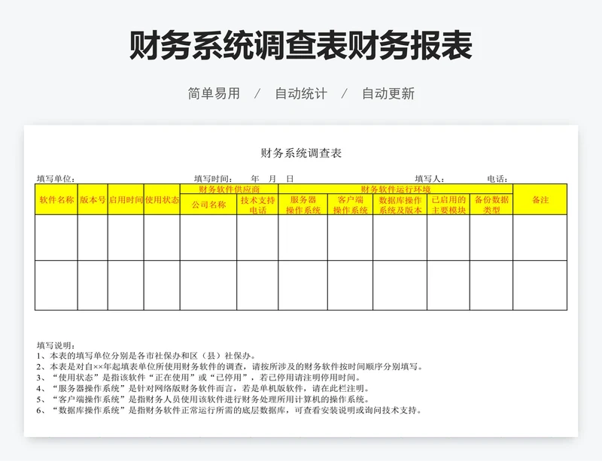This screenshot has height=461, width=602.
Task: Click instruction line 6 about 数据库操作系统
Action: coord(230,411)
